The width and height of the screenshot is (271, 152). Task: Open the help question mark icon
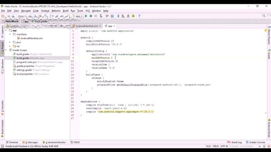click(139, 16)
